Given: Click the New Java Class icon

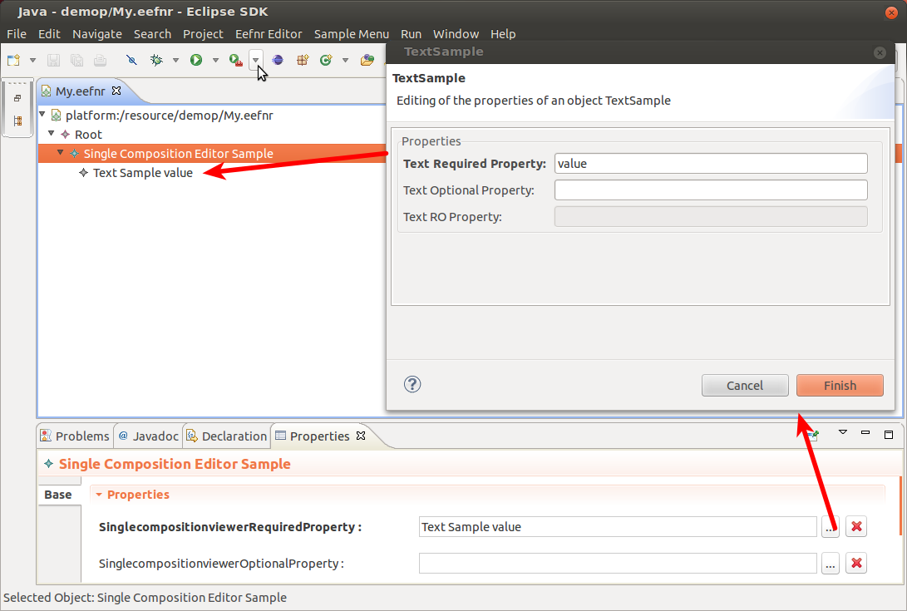Looking at the screenshot, I should [326, 60].
